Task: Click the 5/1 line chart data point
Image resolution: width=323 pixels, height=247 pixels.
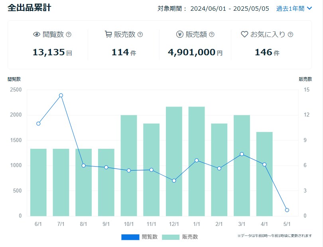Action: pos(287,210)
